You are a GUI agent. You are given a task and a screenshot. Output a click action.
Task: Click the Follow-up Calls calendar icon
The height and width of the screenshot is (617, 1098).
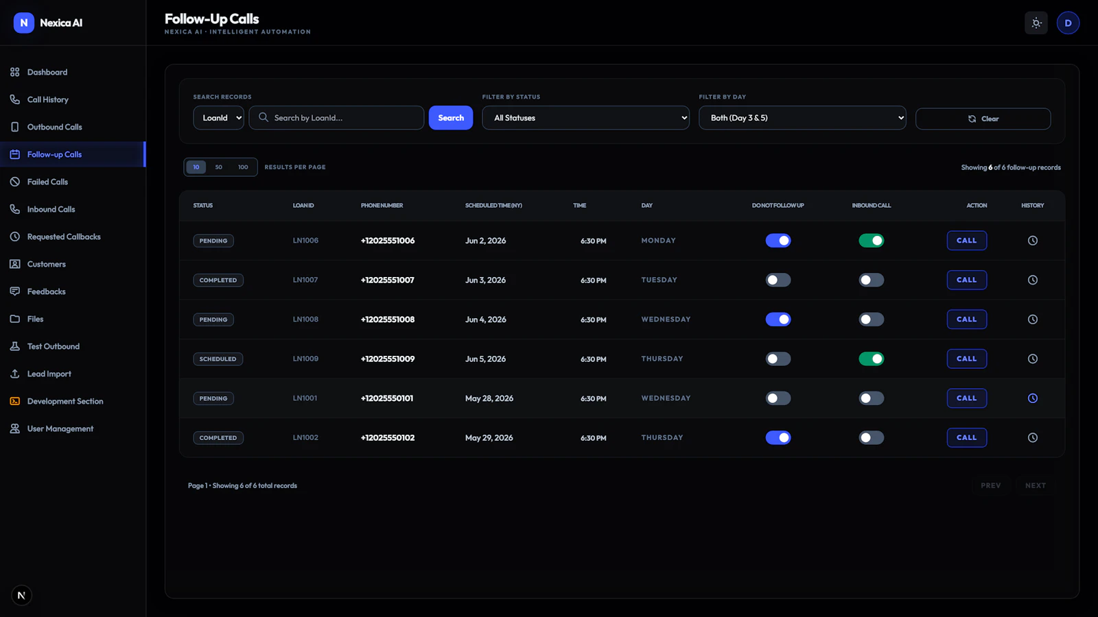[x=14, y=154]
